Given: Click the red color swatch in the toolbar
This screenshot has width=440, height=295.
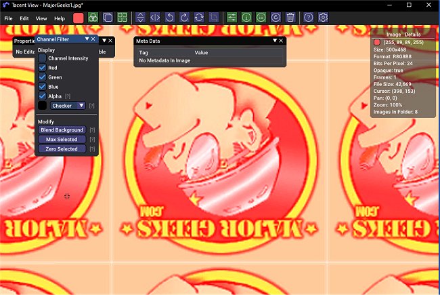Looking at the screenshot, I should pyautogui.click(x=79, y=18).
